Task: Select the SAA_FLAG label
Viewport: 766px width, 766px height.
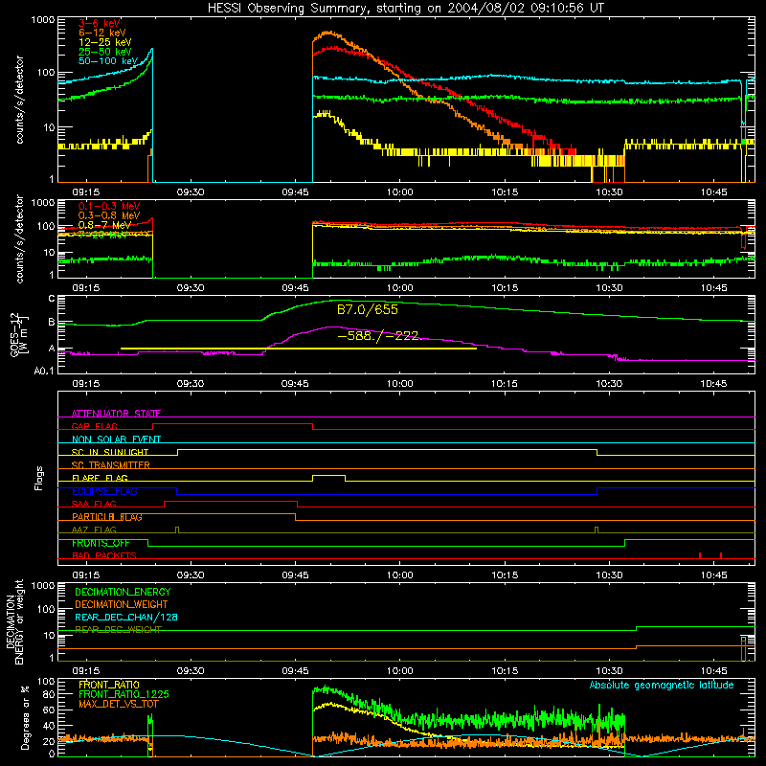Action: click(94, 504)
